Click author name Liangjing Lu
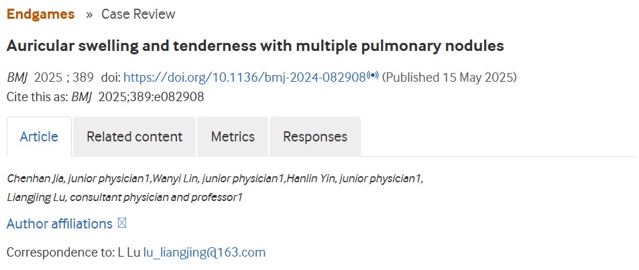639x270 pixels. click(x=36, y=197)
